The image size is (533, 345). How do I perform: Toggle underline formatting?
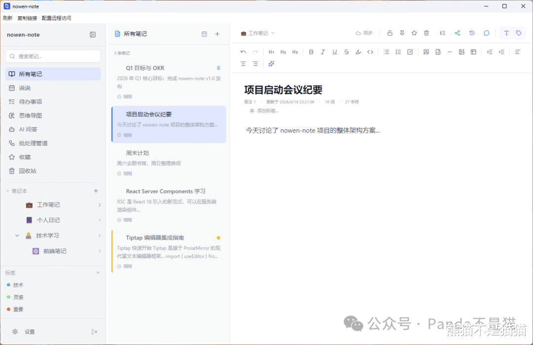coord(335,52)
